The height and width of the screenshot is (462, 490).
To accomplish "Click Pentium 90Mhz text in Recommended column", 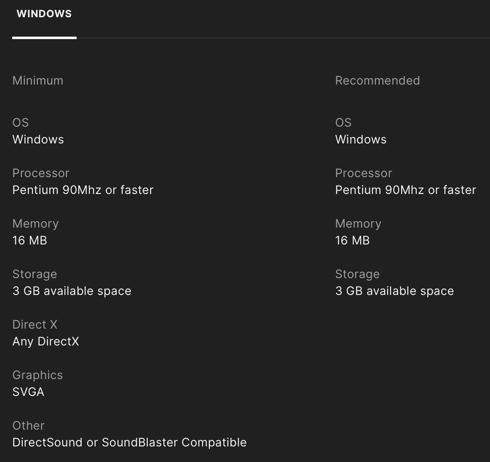I will click(405, 190).
